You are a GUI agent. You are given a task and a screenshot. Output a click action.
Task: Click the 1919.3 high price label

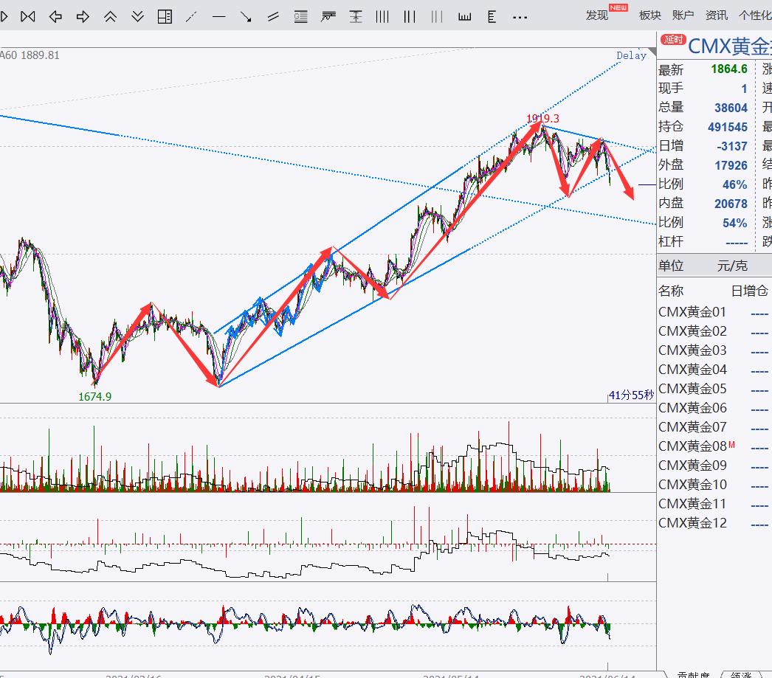tap(543, 119)
